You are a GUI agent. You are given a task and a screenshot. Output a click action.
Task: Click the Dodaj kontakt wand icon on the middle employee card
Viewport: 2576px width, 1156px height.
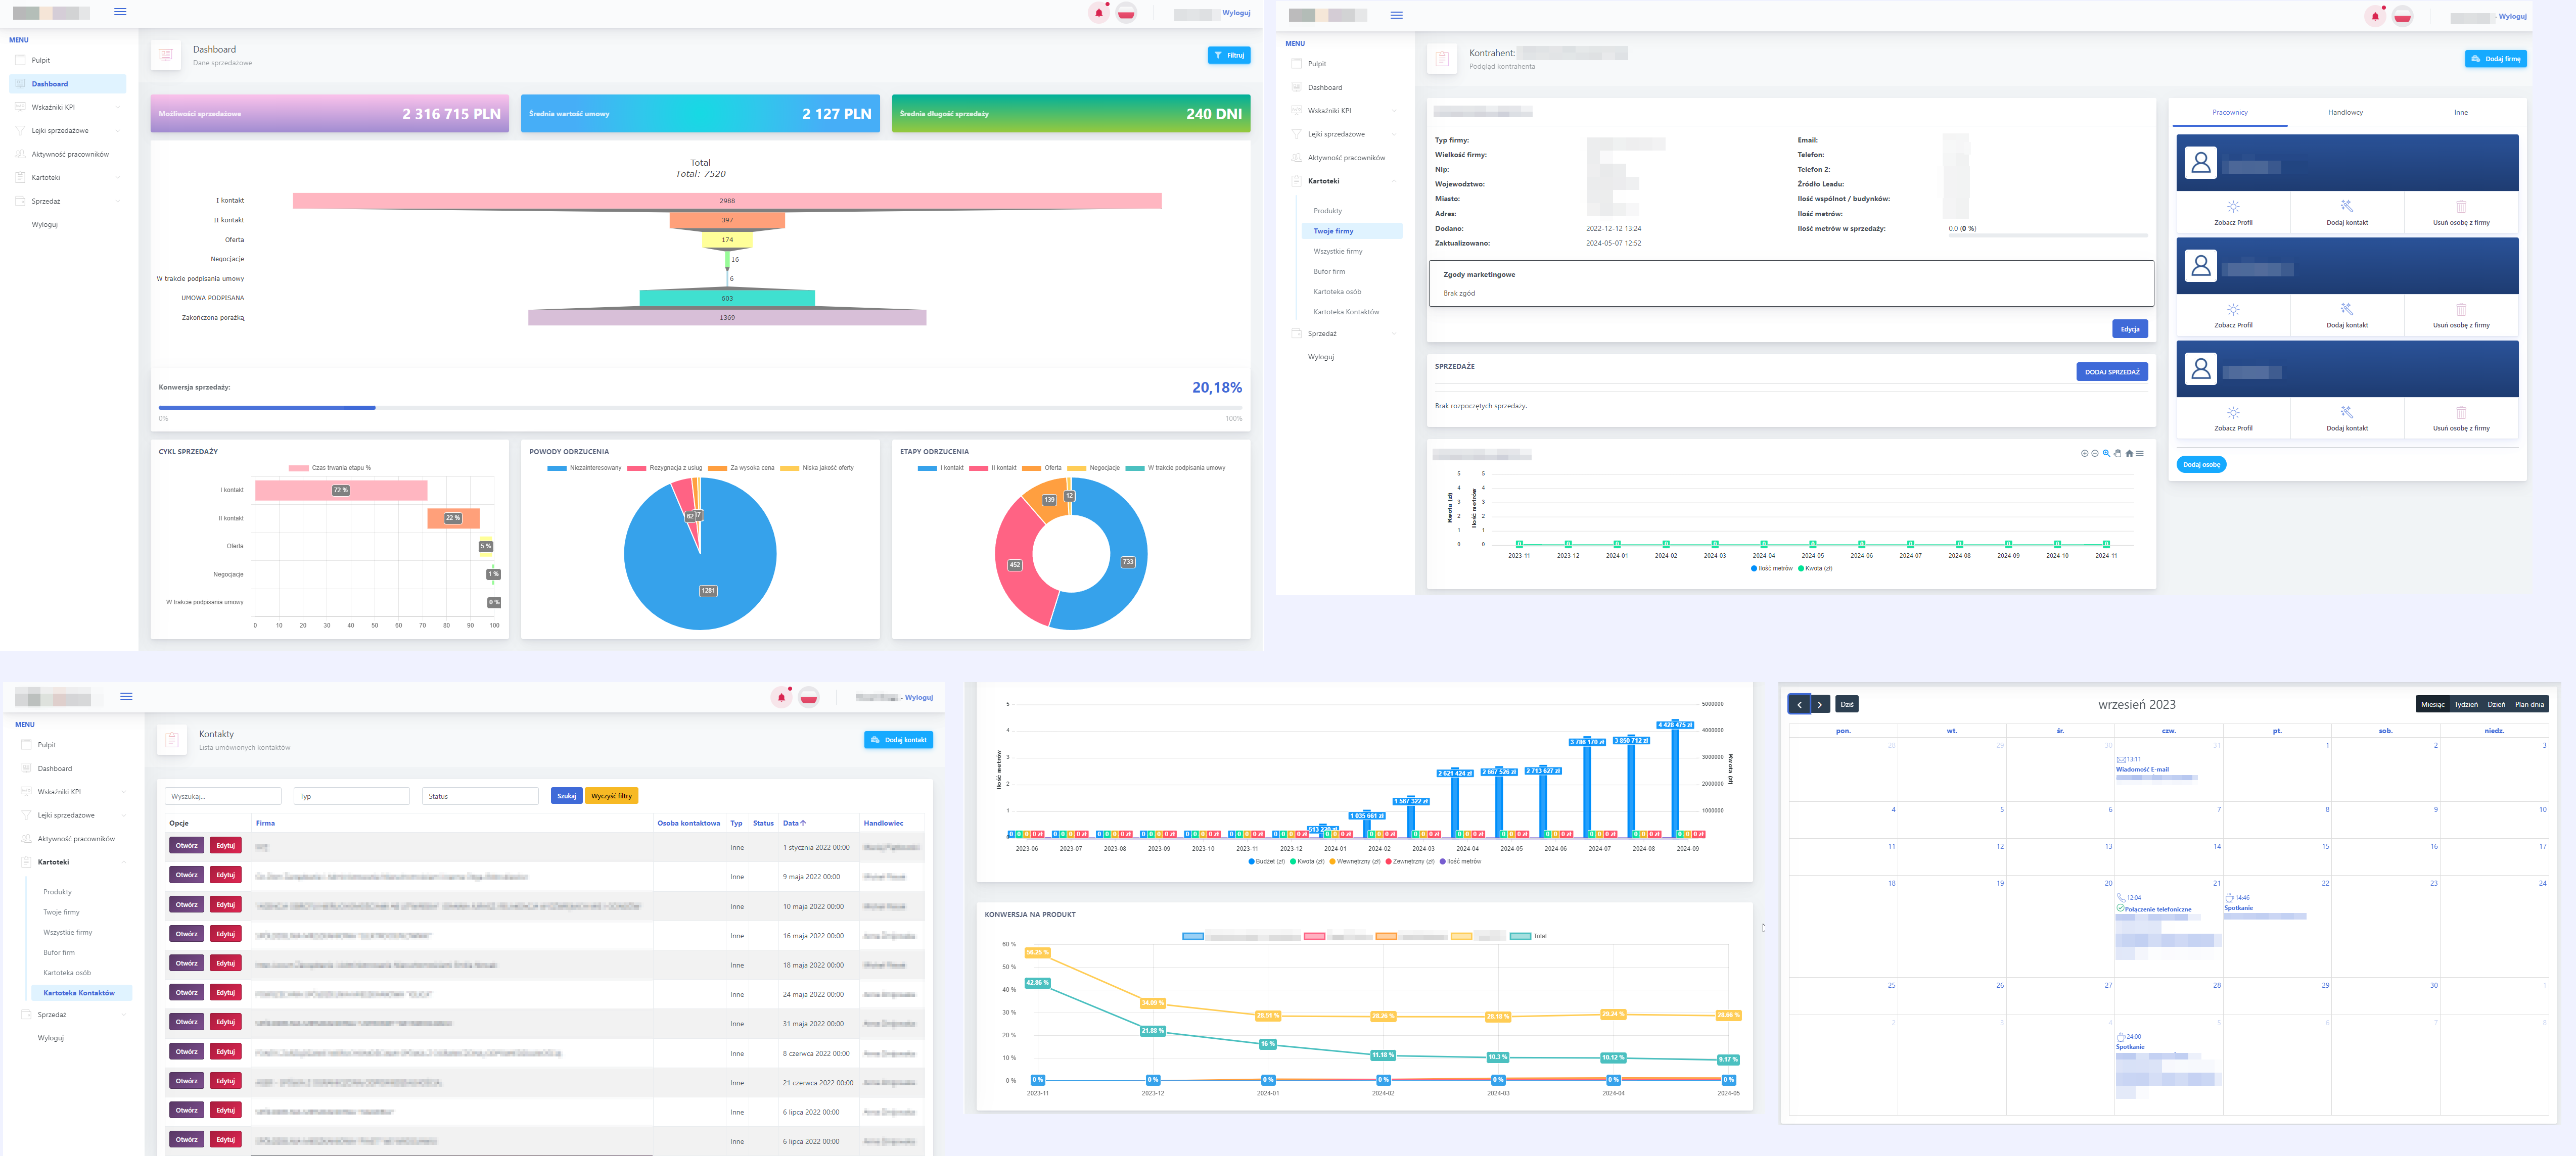point(2347,309)
